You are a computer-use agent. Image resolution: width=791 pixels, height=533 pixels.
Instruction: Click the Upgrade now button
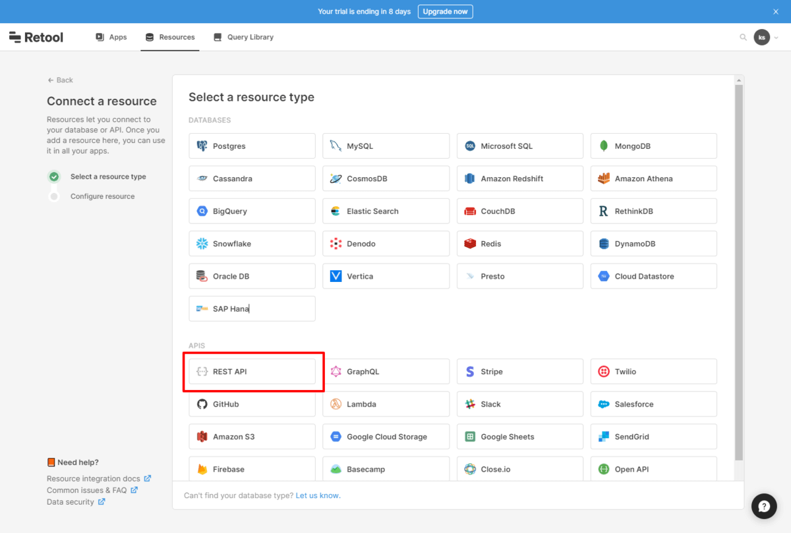[445, 12]
